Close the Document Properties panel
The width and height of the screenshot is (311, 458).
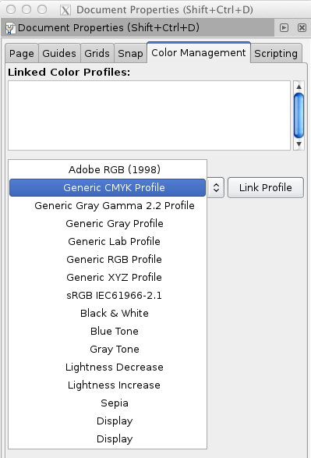(302, 28)
